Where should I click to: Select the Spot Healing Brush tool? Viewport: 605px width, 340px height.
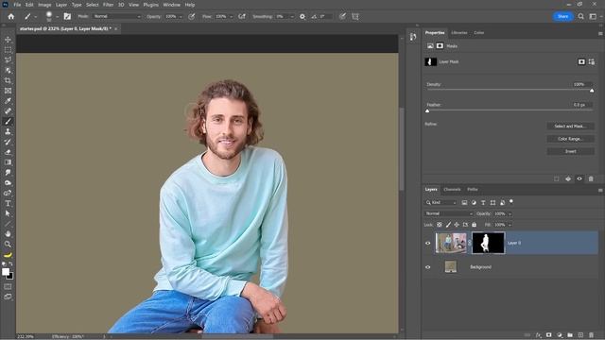8,111
